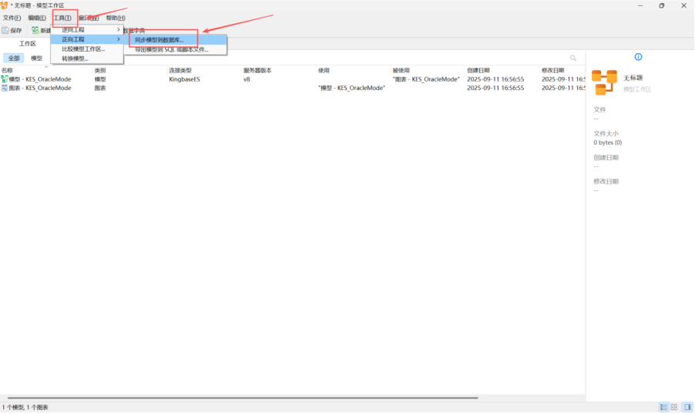Image resolution: width=695 pixels, height=414 pixels.
Task: Click the diagram icon for 图表 - KES_OracleMode
Action: pyautogui.click(x=5, y=88)
